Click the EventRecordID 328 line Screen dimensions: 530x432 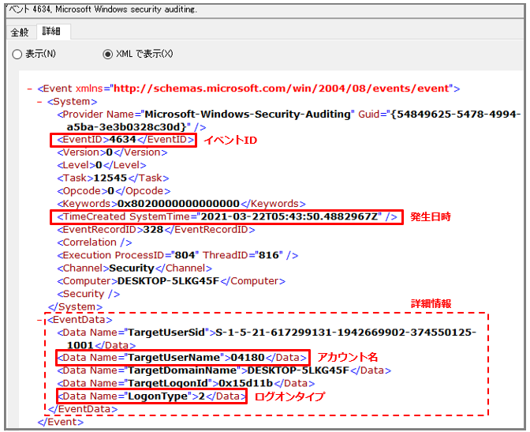click(x=156, y=230)
